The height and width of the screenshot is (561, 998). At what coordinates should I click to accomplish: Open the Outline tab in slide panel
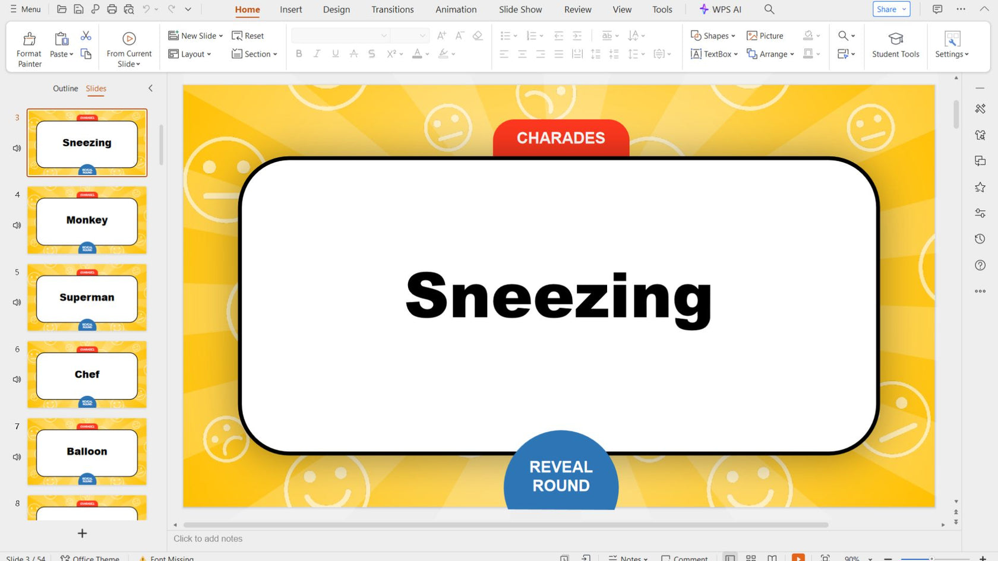coord(65,88)
